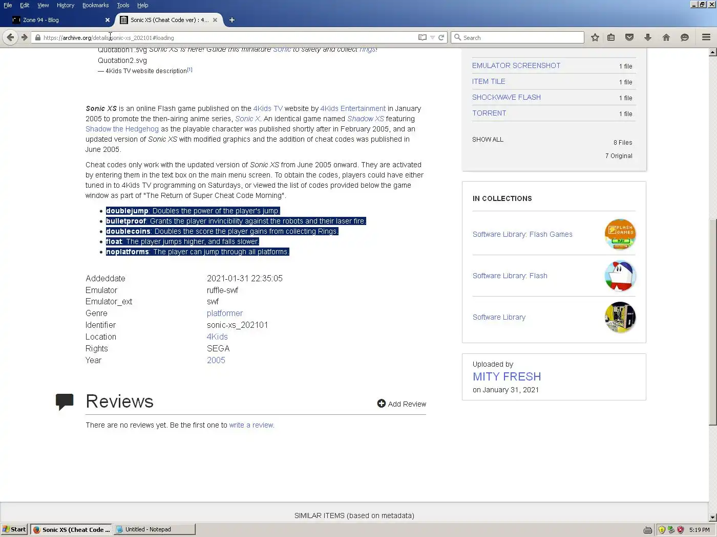Click the page scrollbar up arrow
The width and height of the screenshot is (717, 537).
coord(712,52)
